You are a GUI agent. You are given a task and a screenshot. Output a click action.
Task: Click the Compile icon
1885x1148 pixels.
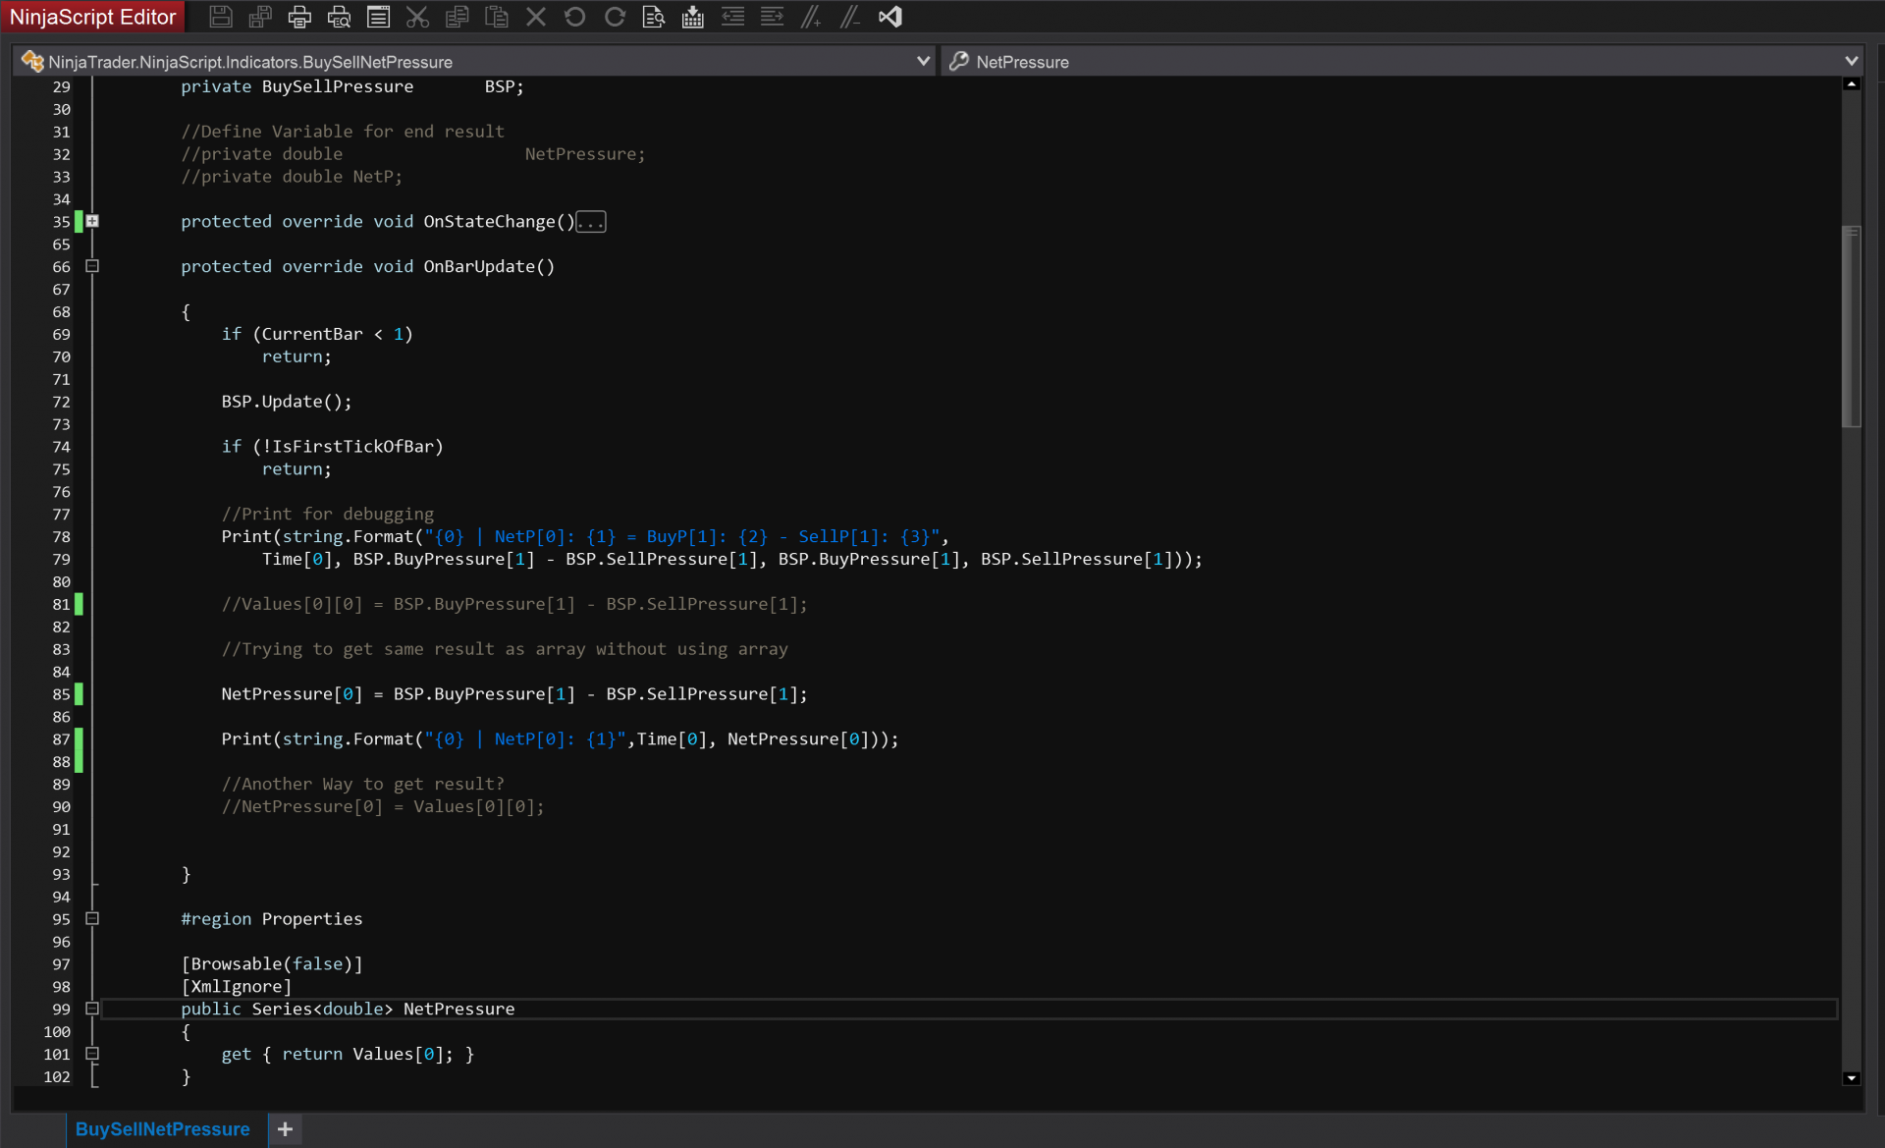[x=693, y=17]
